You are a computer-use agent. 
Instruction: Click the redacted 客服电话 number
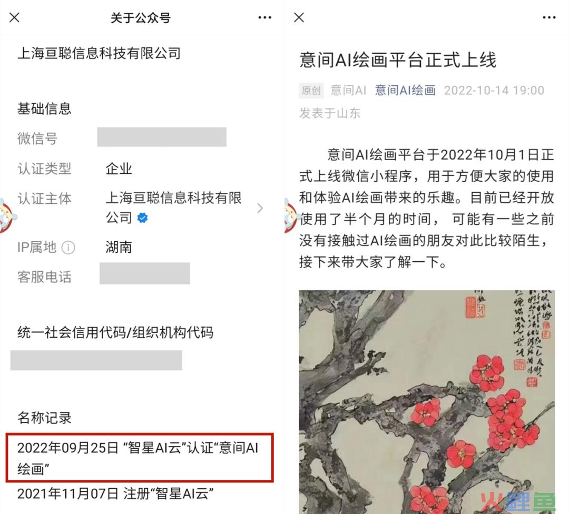click(x=145, y=273)
